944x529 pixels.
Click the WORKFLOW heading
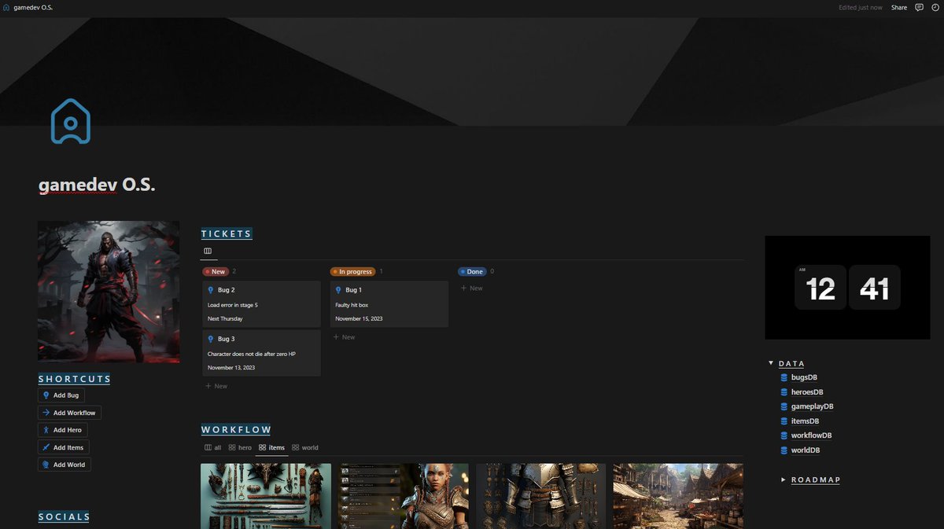click(236, 429)
